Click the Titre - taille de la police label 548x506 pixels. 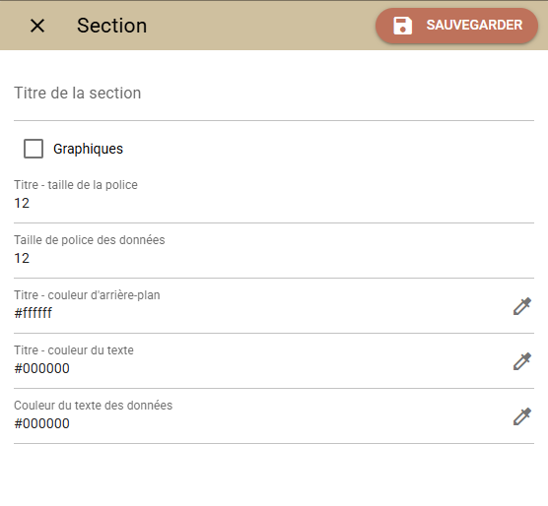76,185
